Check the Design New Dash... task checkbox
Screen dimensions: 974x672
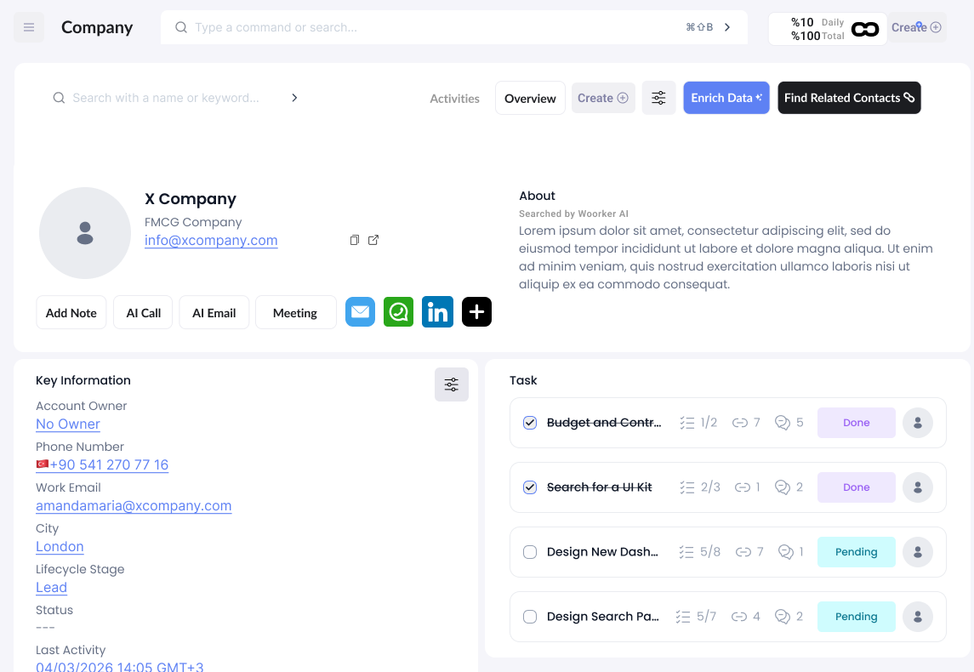click(530, 552)
